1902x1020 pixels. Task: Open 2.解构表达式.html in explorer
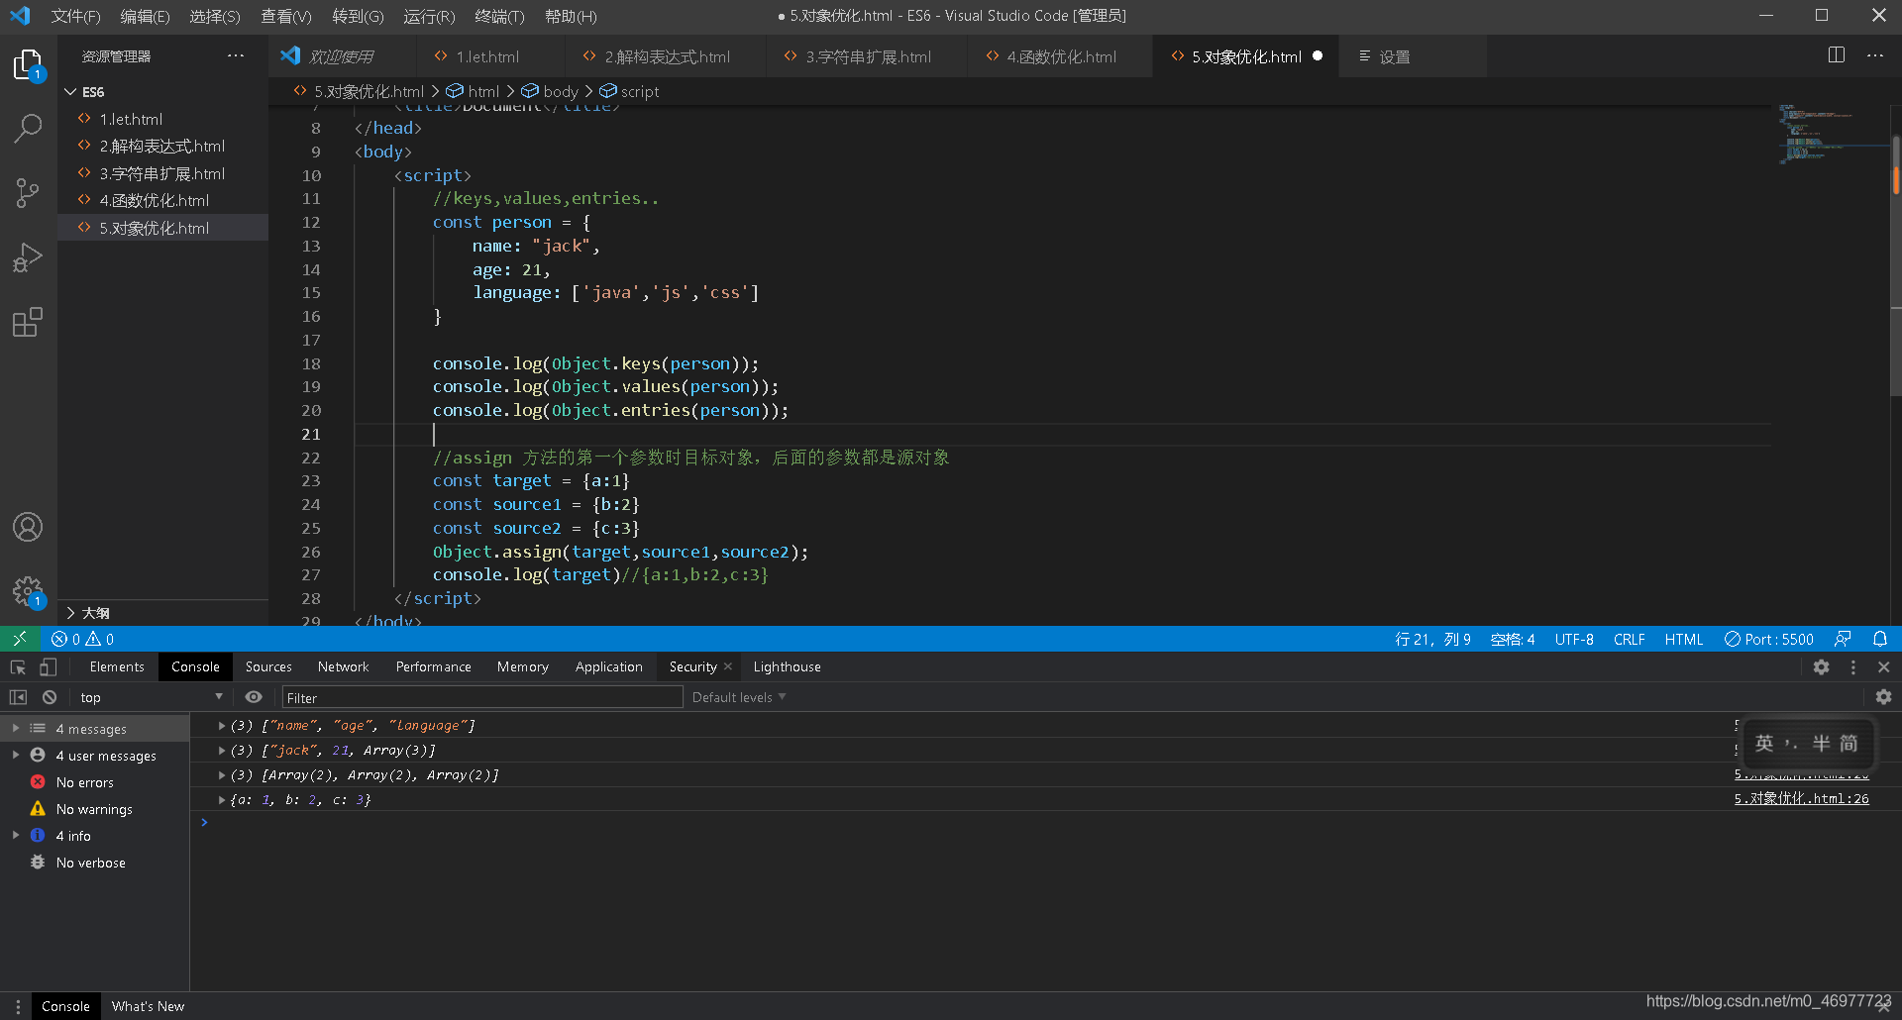(x=162, y=146)
